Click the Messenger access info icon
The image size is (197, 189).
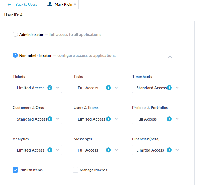coord(108,150)
